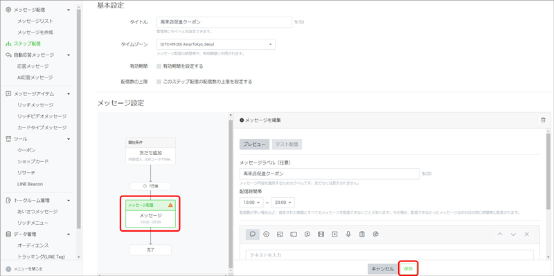Open リッチメッセージ in the sidebar
554x276 pixels.
pos(35,105)
